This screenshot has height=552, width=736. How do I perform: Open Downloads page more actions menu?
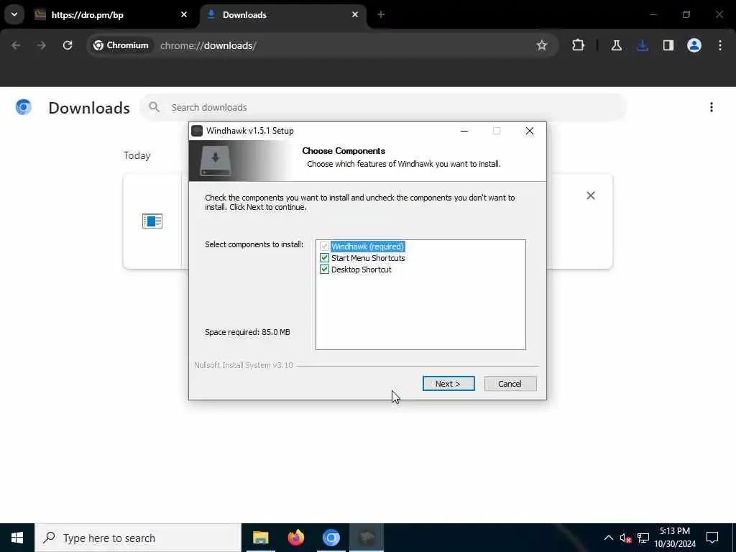pyautogui.click(x=712, y=108)
